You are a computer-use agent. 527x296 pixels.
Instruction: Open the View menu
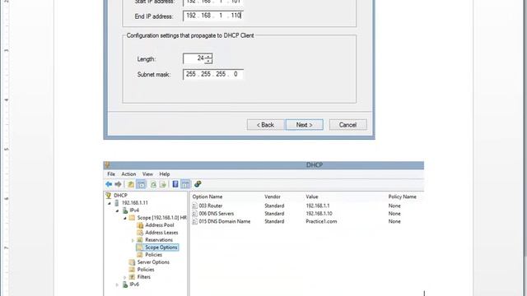click(x=147, y=174)
